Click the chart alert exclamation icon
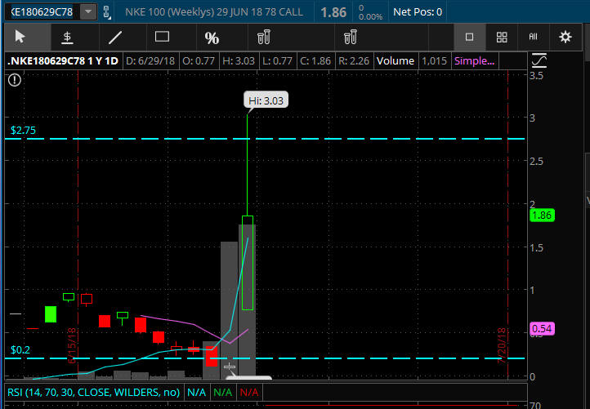Image resolution: width=590 pixels, height=409 pixels. (14, 79)
